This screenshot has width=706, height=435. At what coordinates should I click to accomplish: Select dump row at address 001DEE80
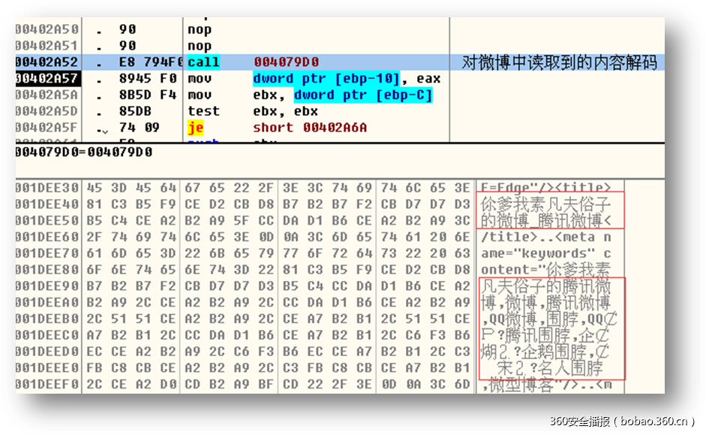[x=47, y=270]
